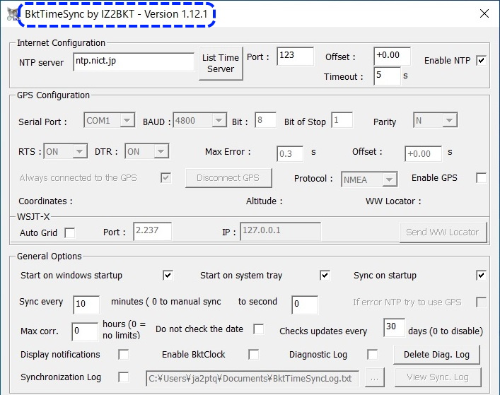The image size is (500, 395).
Task: Click the Checks updates every days field
Action: pos(394,327)
